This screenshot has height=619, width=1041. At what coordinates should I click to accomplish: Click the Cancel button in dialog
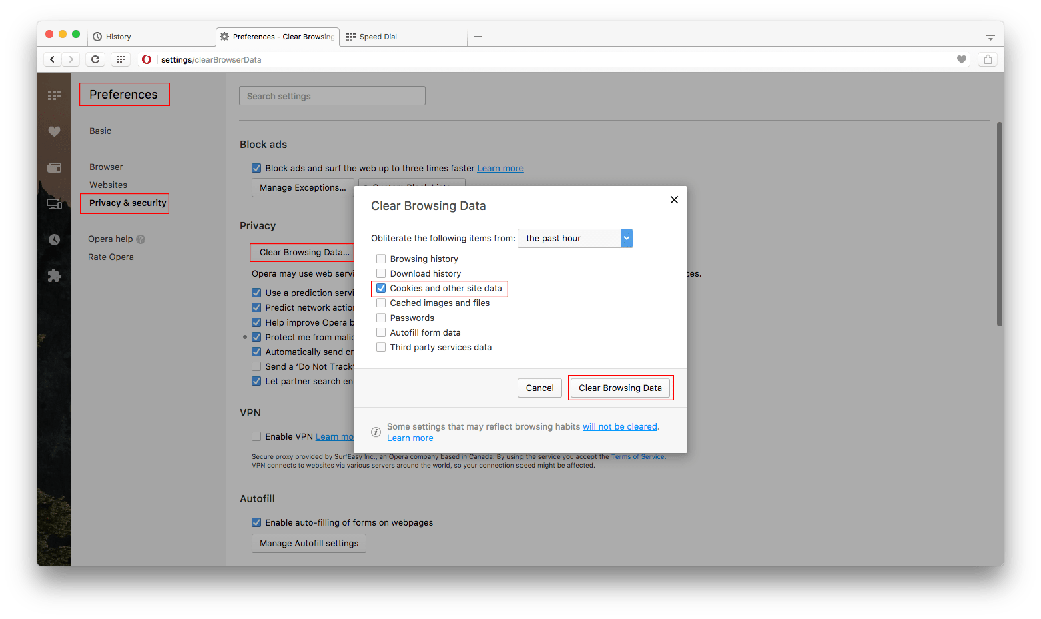click(540, 388)
